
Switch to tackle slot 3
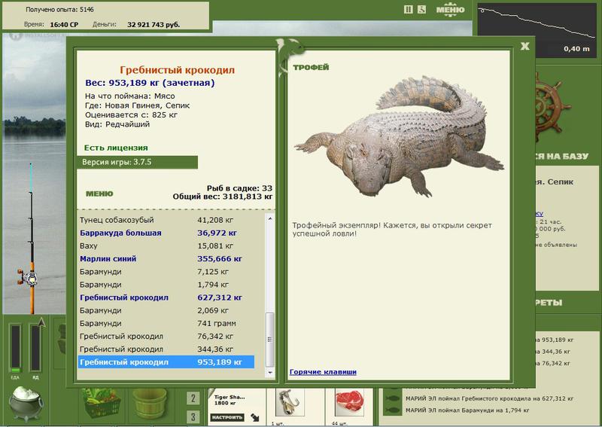193,417
